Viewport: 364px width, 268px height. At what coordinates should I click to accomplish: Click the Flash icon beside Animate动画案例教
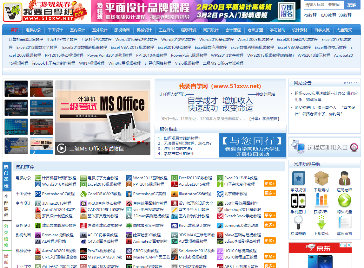tap(129, 241)
